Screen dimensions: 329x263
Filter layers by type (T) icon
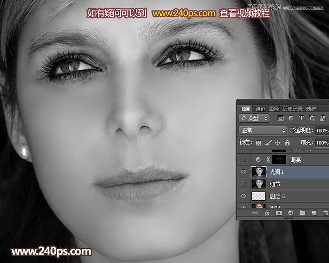[301, 118]
